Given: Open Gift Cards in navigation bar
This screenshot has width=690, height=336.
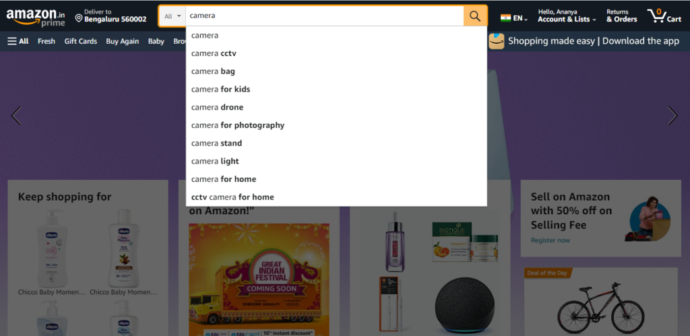Looking at the screenshot, I should point(81,41).
